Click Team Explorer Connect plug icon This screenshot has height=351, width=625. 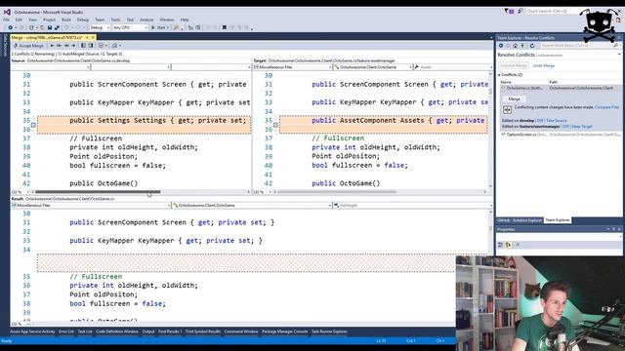tap(522, 46)
